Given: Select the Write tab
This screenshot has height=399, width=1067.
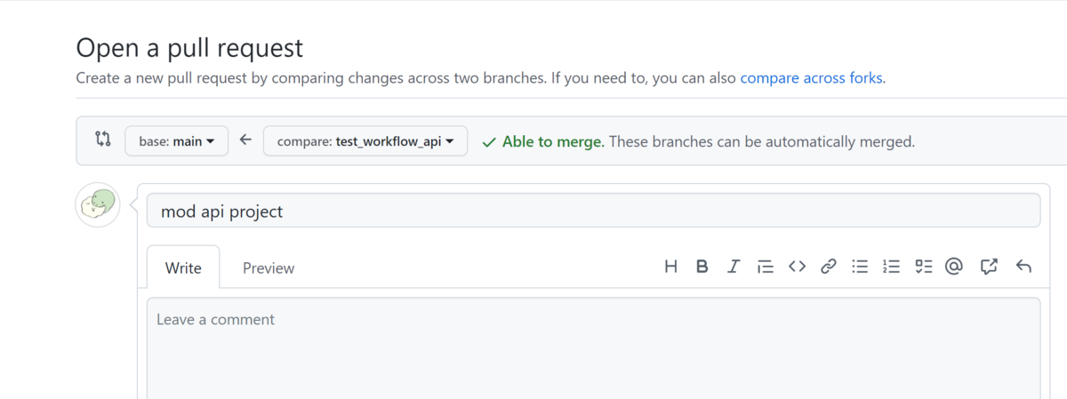Looking at the screenshot, I should pos(183,267).
